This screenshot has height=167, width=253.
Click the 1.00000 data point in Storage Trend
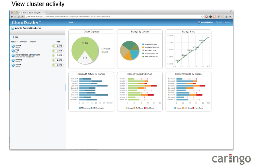178,62
